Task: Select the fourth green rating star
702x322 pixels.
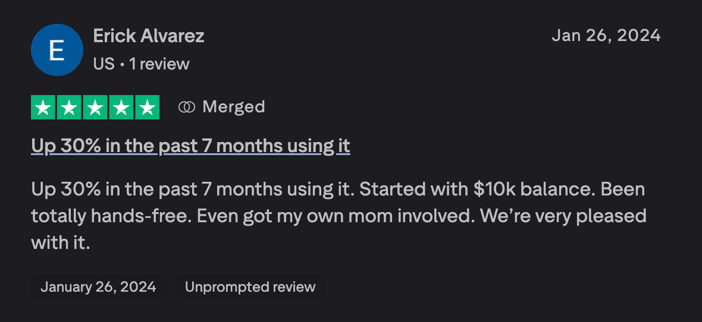Action: click(x=121, y=108)
